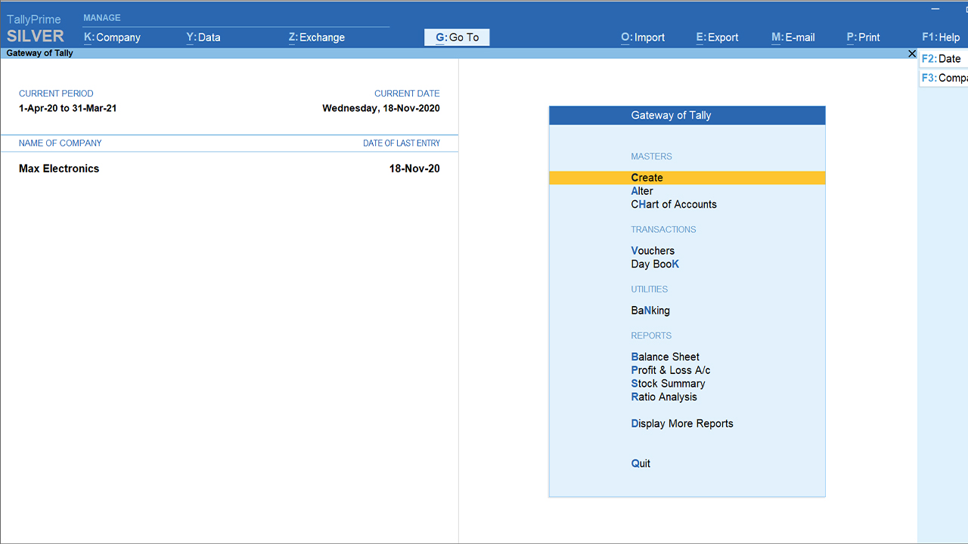Click the F3: Company button

pyautogui.click(x=943, y=78)
